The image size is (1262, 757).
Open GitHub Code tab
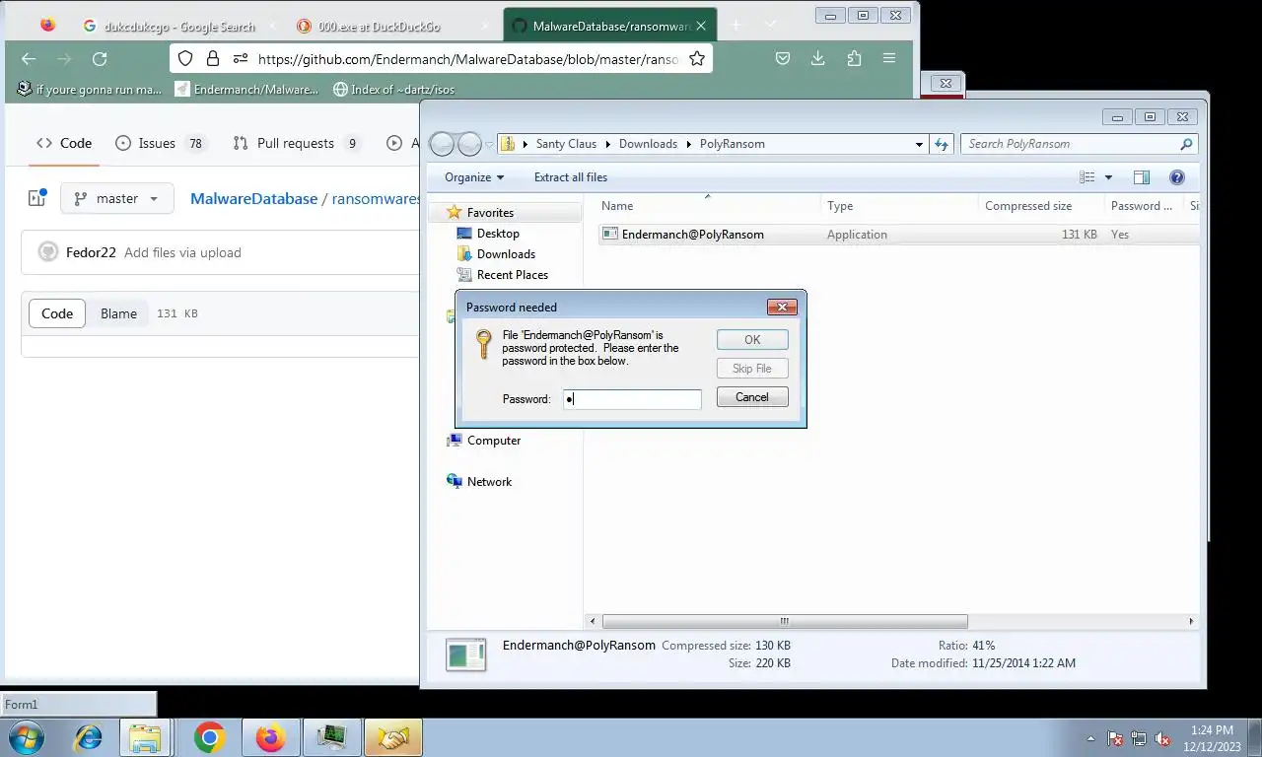[x=64, y=143]
